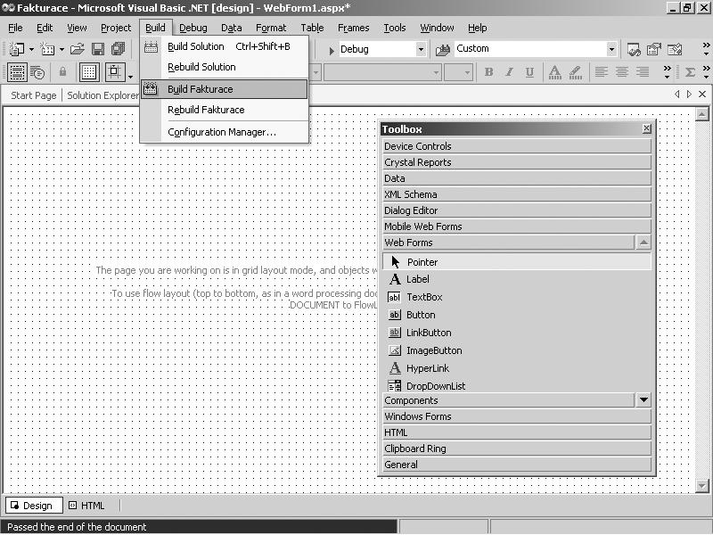The width and height of the screenshot is (713, 535).
Task: Open the New Project icon dropdown arrow
Action: point(31,49)
